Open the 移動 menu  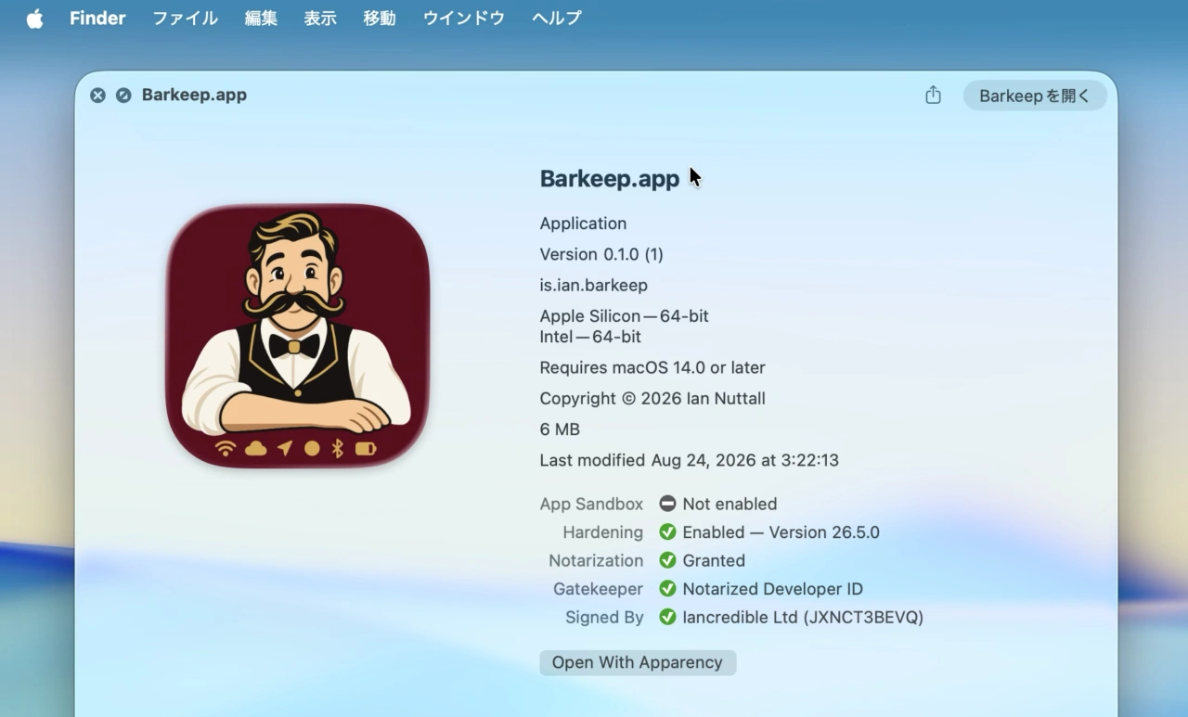pyautogui.click(x=380, y=18)
